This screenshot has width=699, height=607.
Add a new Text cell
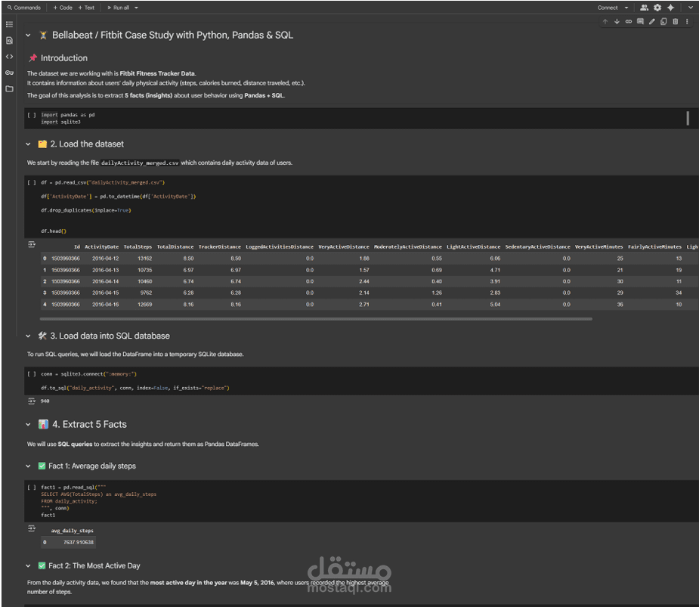[x=86, y=8]
